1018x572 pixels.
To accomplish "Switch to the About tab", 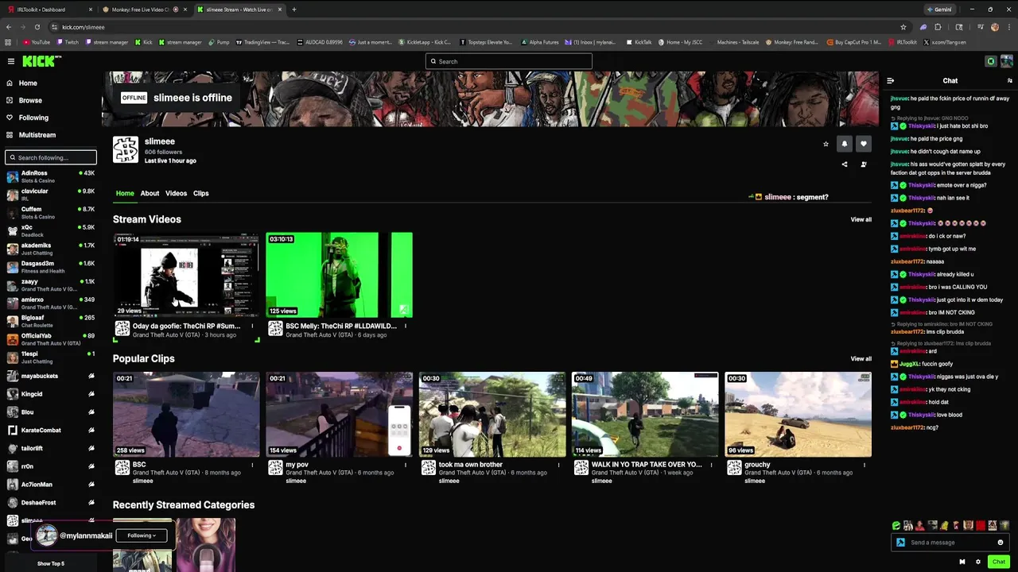I will [150, 193].
